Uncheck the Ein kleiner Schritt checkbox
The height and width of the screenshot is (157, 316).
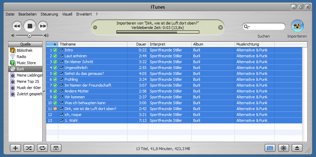pos(61,62)
